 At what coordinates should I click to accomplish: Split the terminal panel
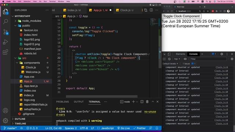[x=142, y=102]
